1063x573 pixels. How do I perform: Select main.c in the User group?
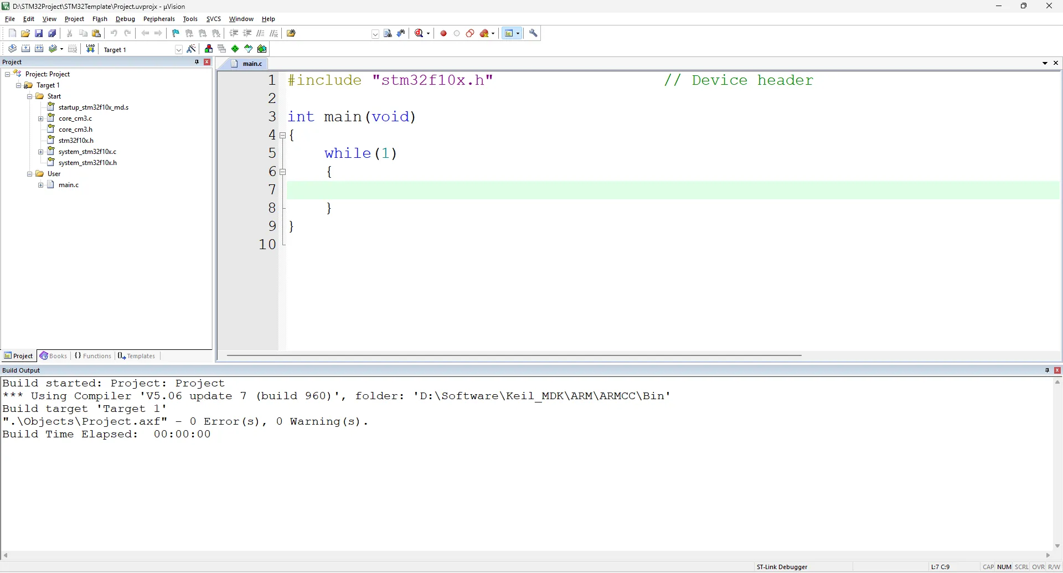69,185
